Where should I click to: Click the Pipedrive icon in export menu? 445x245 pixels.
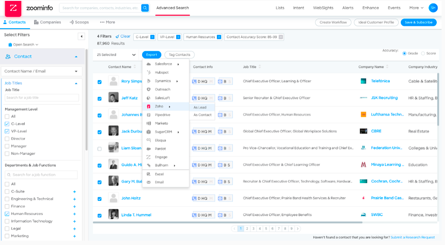[149, 115]
